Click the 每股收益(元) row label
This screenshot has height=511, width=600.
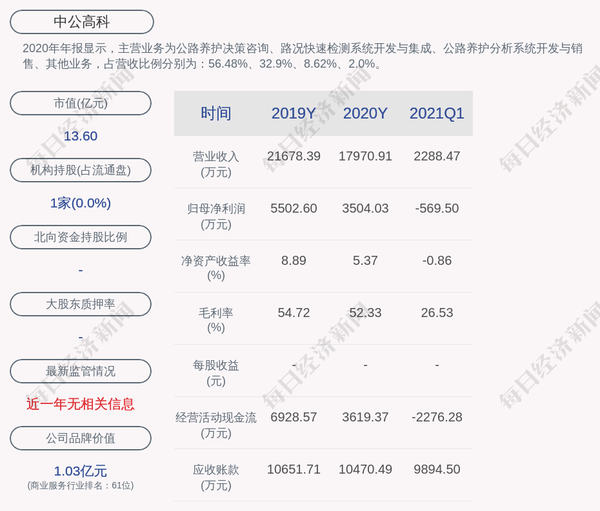[x=216, y=373]
